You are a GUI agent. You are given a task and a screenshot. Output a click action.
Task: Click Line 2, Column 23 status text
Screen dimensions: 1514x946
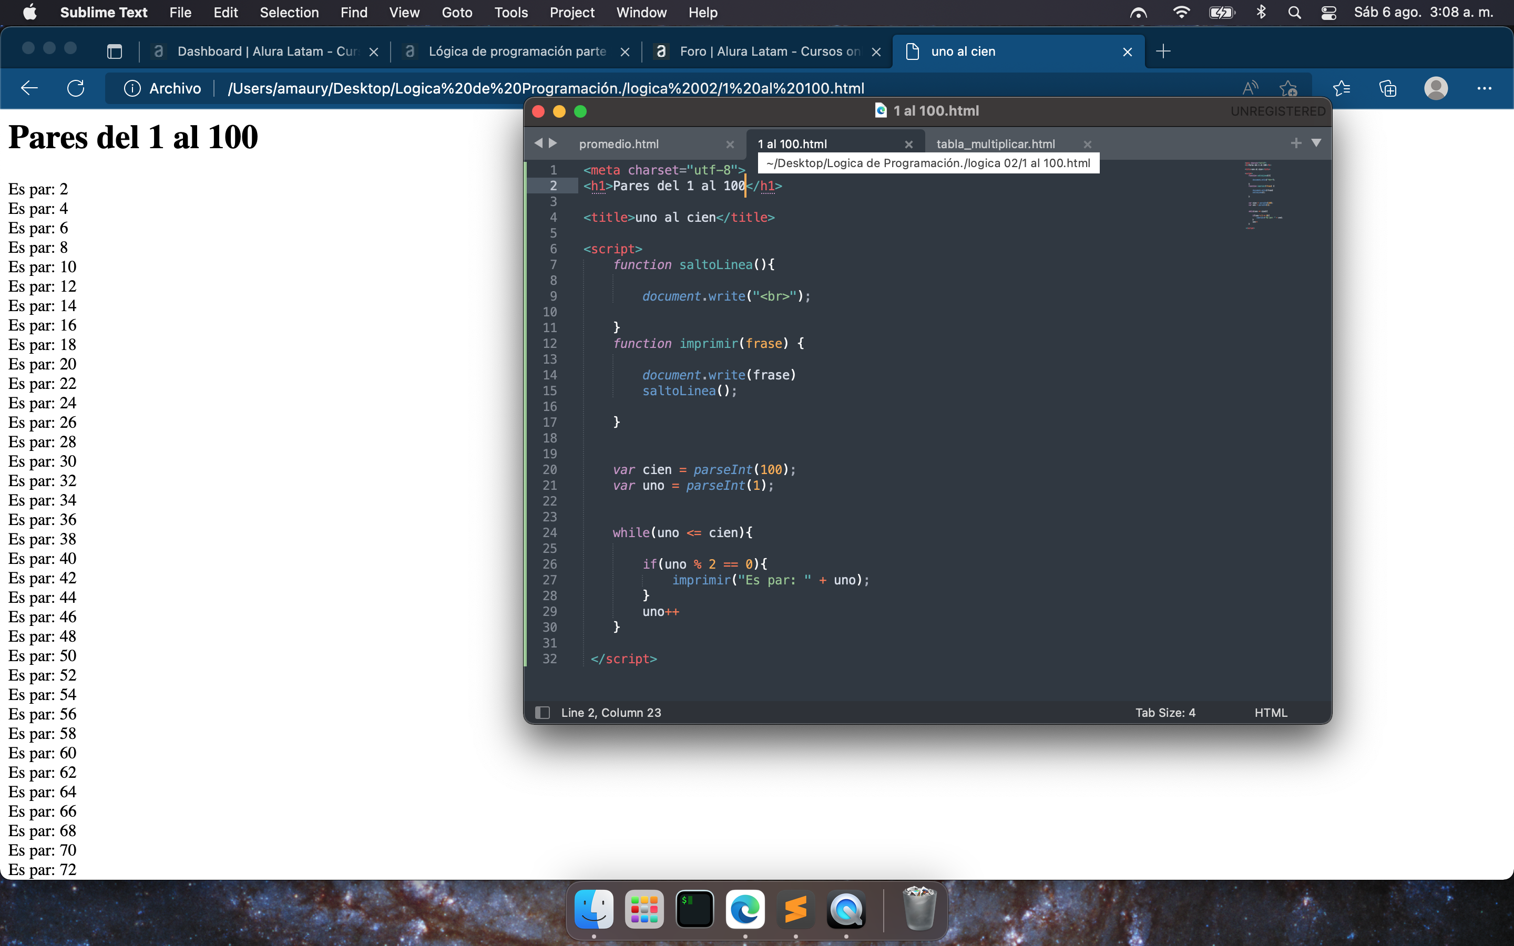point(611,713)
